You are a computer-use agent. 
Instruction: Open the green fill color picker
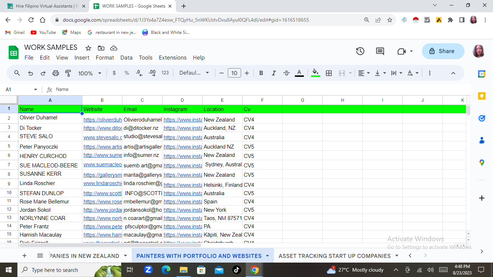(315, 73)
